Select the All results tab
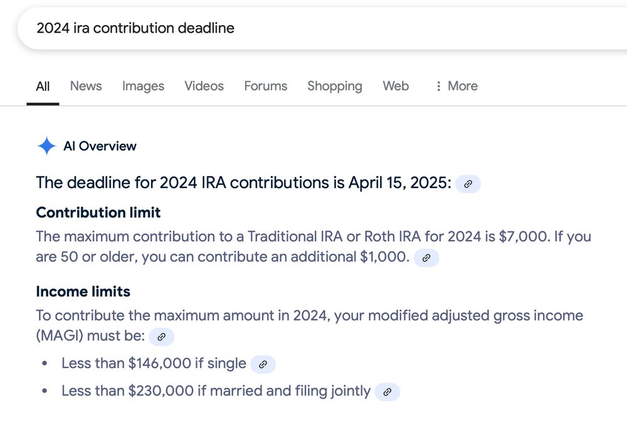The height and width of the screenshot is (424, 627). click(x=43, y=86)
